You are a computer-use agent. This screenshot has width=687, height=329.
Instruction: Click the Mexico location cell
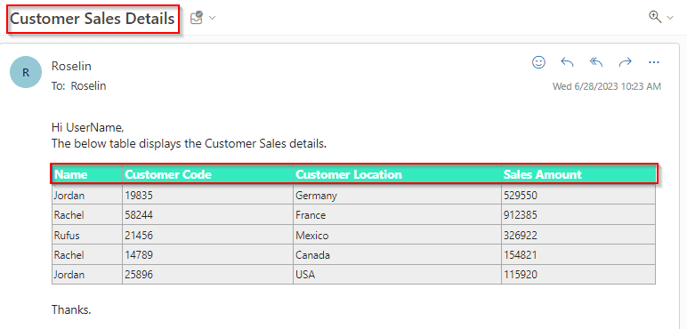point(398,236)
